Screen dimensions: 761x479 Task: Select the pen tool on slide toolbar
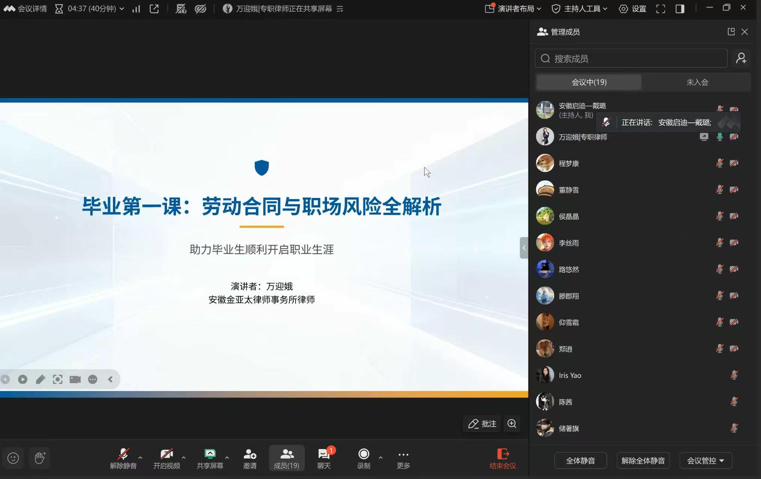pyautogui.click(x=40, y=379)
